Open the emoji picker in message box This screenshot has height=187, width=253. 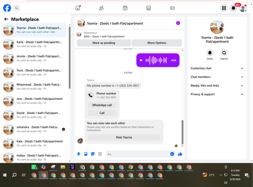tap(172, 154)
